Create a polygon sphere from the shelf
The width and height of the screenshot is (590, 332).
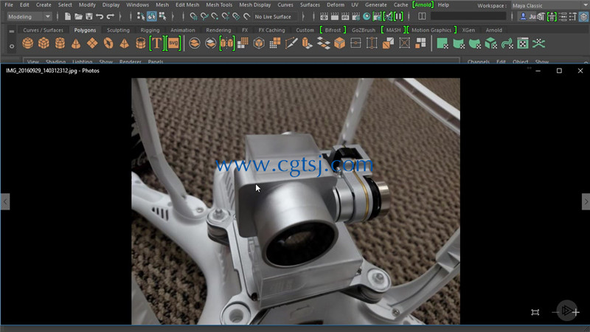pos(27,44)
